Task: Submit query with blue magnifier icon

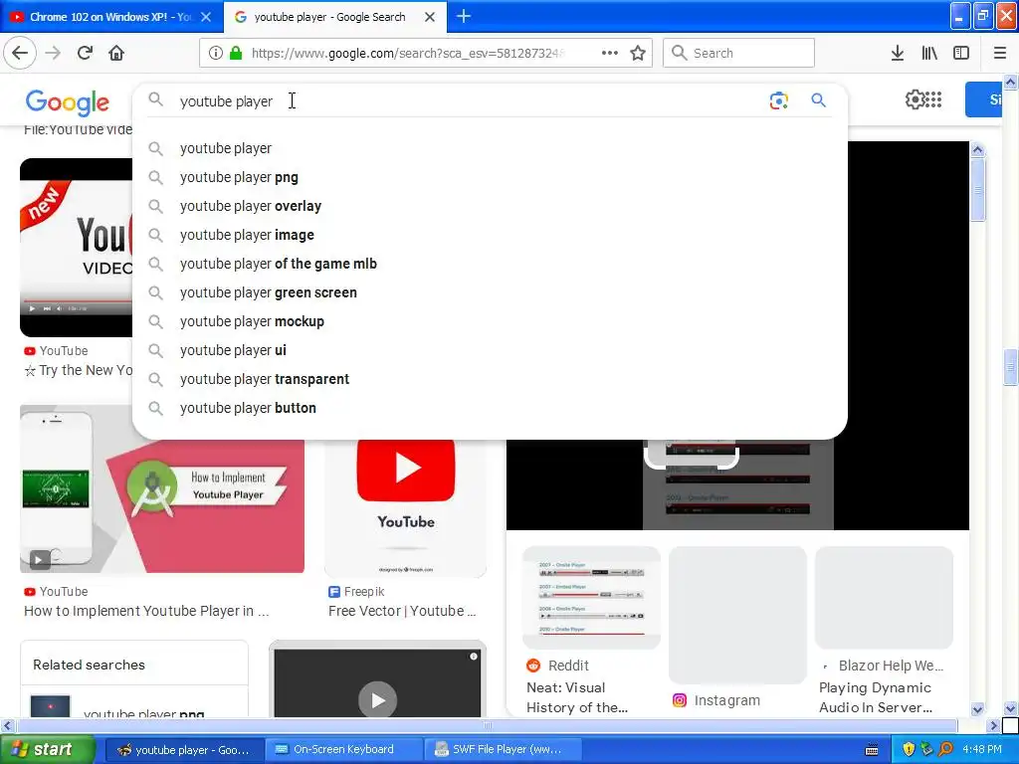Action: click(x=818, y=100)
